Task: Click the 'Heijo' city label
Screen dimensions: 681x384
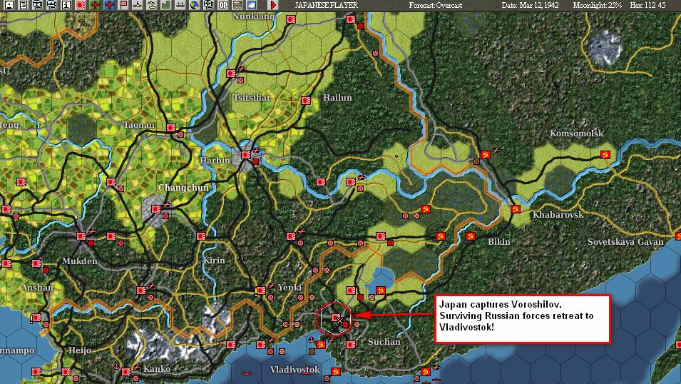Action: pyautogui.click(x=80, y=350)
